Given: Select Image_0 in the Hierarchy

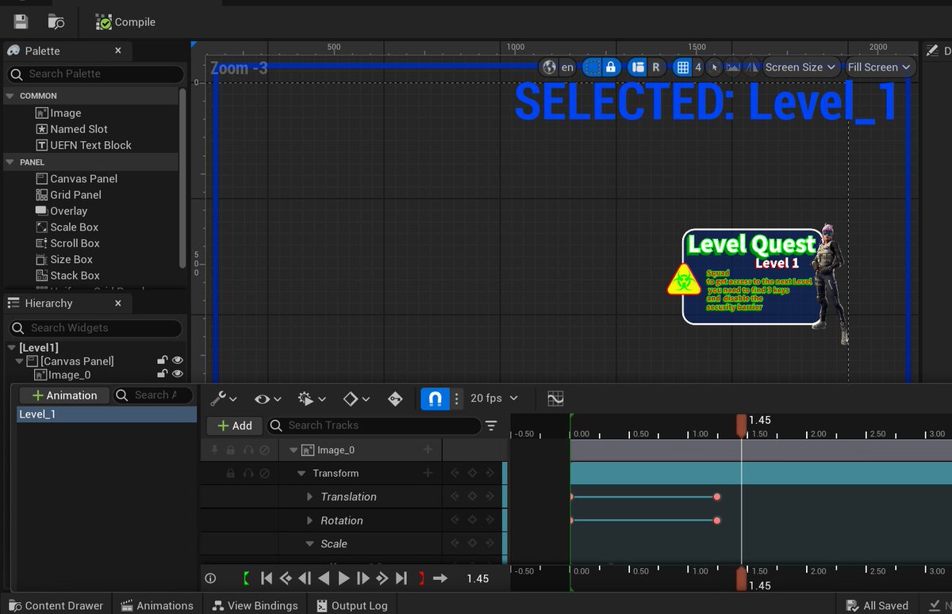Looking at the screenshot, I should click(63, 375).
